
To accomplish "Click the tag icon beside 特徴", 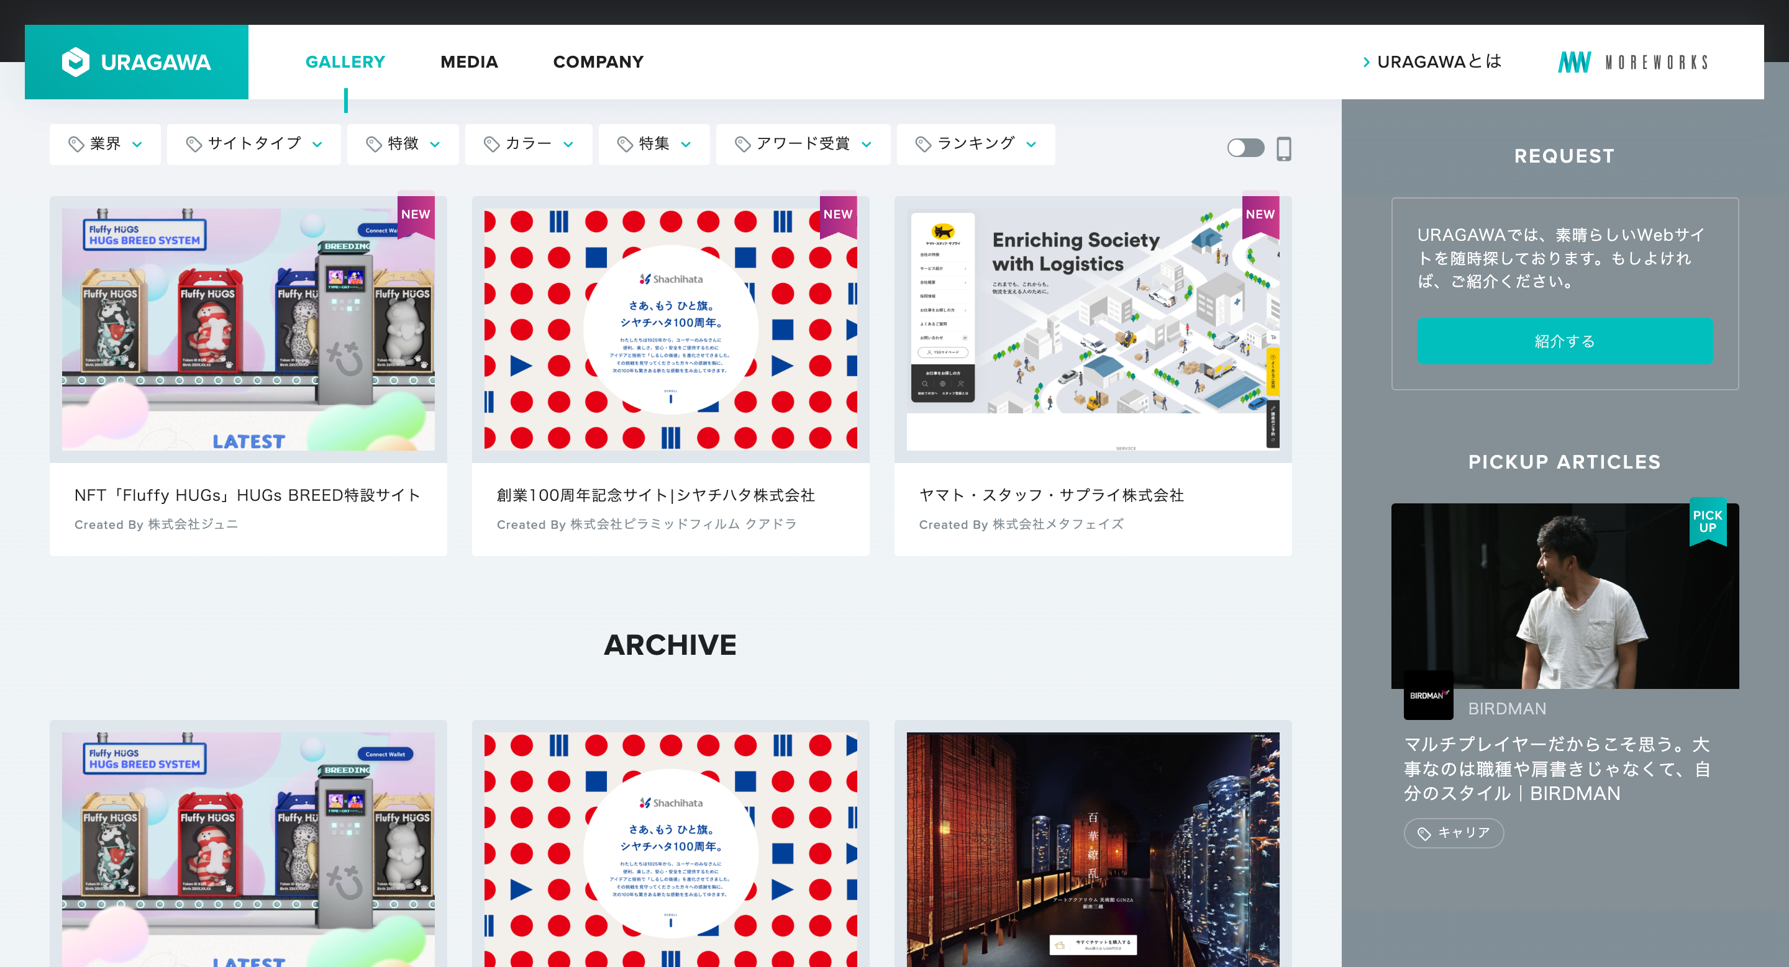I will 373,144.
